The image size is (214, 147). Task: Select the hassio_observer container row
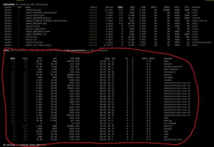[x=35, y=41]
